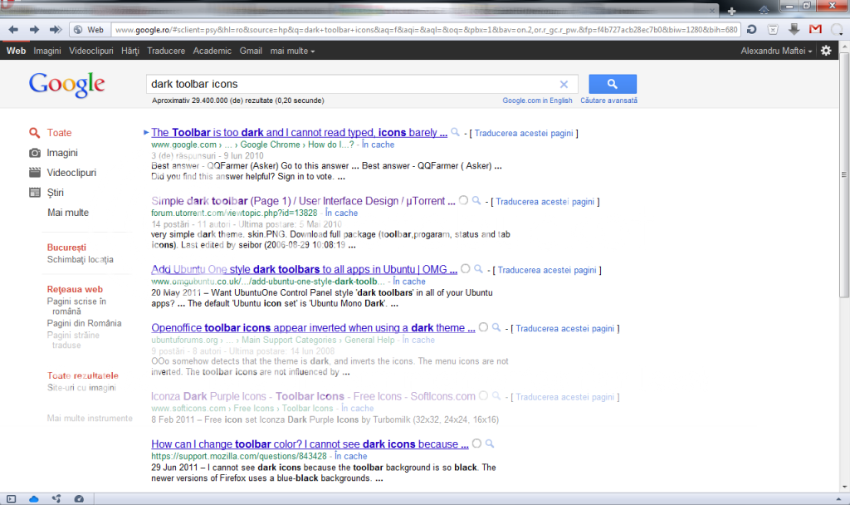The image size is (850, 505).
Task: Open the Gmail toolbar icon
Action: 815,29
